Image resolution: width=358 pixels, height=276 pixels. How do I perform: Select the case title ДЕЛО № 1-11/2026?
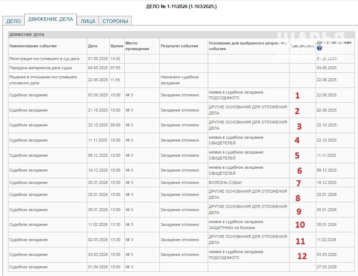coord(181,6)
